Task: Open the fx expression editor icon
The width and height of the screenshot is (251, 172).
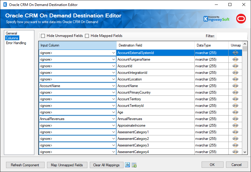Action: pyautogui.click(x=127, y=165)
